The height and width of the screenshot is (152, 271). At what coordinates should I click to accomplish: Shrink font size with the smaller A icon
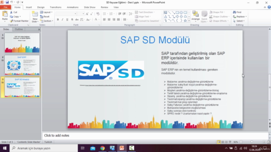point(91,14)
